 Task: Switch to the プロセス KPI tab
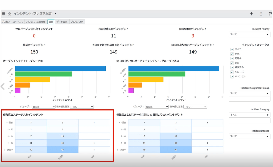point(77,22)
